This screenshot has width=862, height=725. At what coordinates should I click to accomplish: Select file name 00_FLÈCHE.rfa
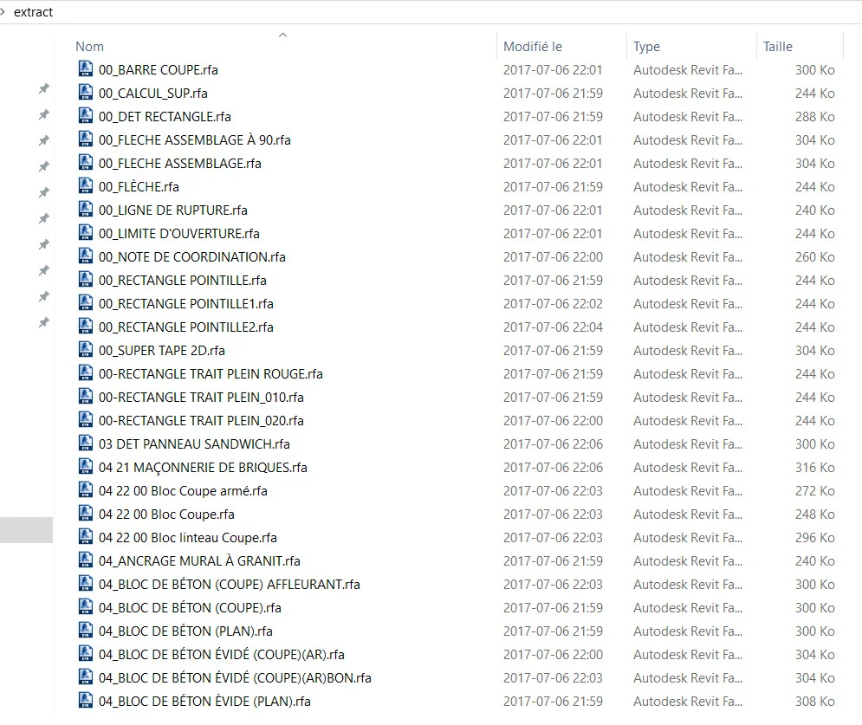click(139, 187)
